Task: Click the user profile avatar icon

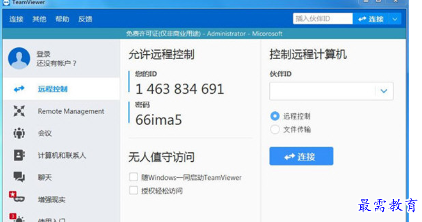Action: (x=19, y=58)
